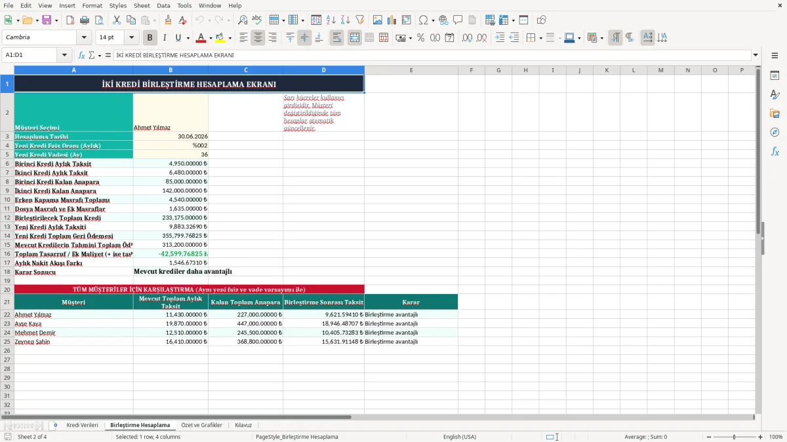Open the Font Color dropdown arrow
This screenshot has width=787, height=442.
pyautogui.click(x=210, y=38)
